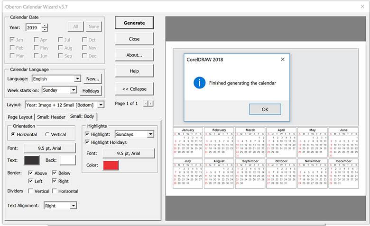Image resolution: width=370 pixels, height=226 pixels.
Task: Switch to the Page Layout tab
Action: (20, 117)
